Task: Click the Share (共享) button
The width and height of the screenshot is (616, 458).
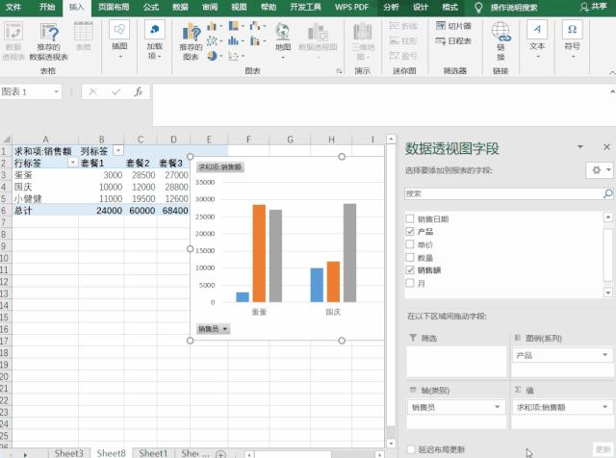Action: 593,7
